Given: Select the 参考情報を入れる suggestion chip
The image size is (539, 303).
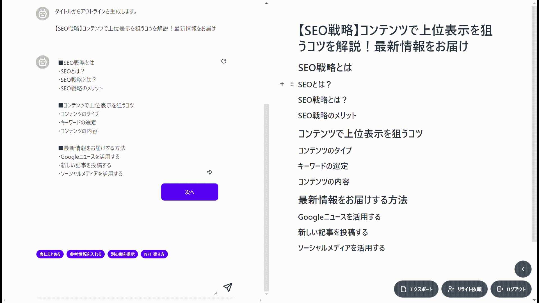Looking at the screenshot, I should (x=86, y=254).
